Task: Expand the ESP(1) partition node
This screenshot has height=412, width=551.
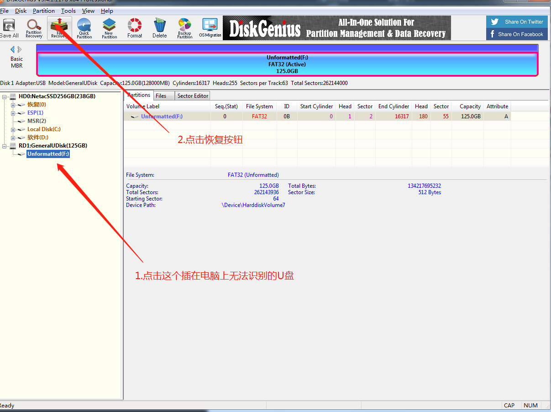Action: click(13, 113)
